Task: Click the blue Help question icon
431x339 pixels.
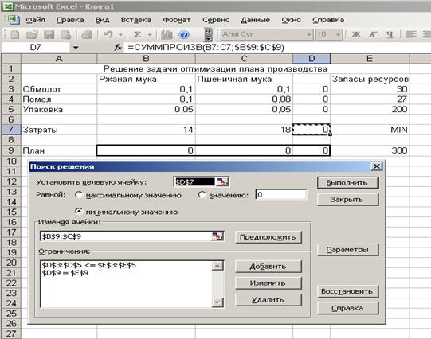Action: point(184,34)
